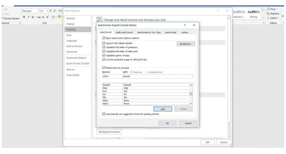Click the Exceptions... button

pos(186,44)
